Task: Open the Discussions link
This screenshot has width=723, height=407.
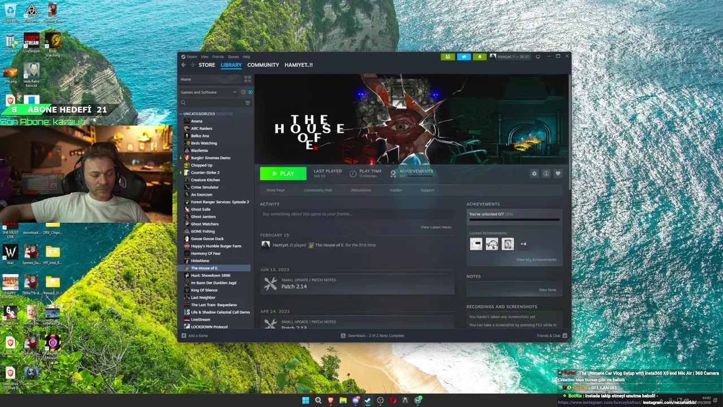Action: click(x=361, y=190)
